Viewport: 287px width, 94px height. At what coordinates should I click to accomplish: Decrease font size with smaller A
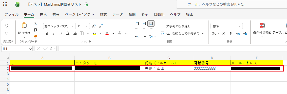(101, 26)
